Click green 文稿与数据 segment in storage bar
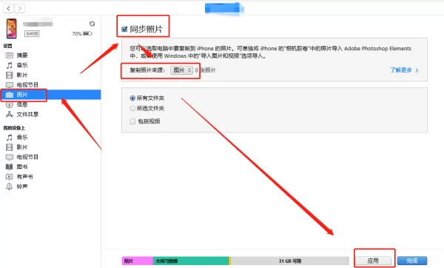The width and height of the screenshot is (444, 268). pos(191,261)
